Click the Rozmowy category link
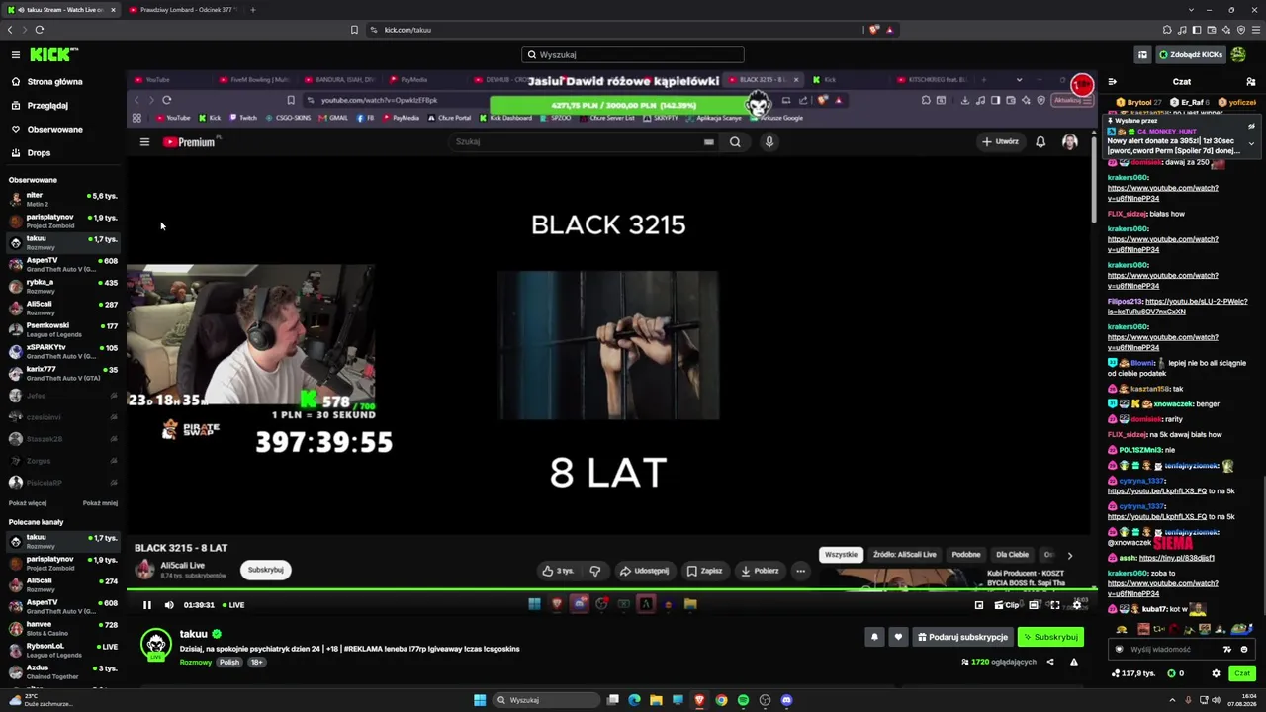1266x712 pixels. point(196,663)
